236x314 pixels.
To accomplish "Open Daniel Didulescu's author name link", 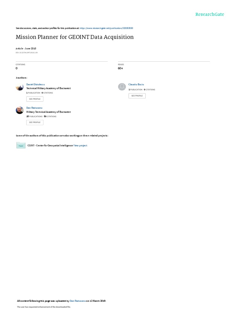I will (x=36, y=85).
